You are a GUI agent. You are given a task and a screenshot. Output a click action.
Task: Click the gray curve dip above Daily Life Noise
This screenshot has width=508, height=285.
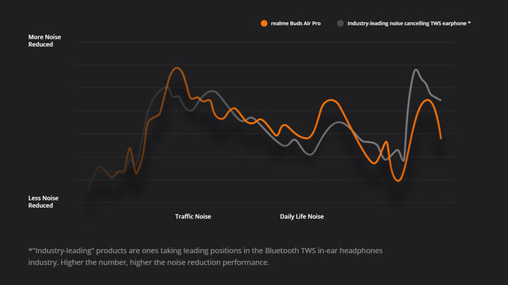[309, 154]
